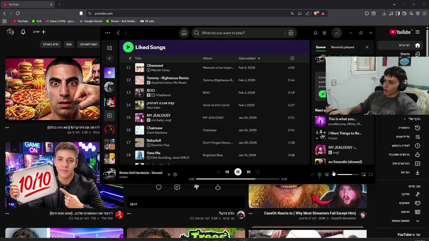Screen dimensions: 429x241
Task: Open Browse icon inside Spotify search bar
Action: (x=291, y=33)
